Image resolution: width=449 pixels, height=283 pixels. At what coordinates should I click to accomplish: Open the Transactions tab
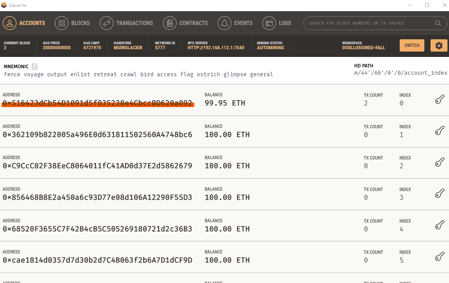pos(134,23)
